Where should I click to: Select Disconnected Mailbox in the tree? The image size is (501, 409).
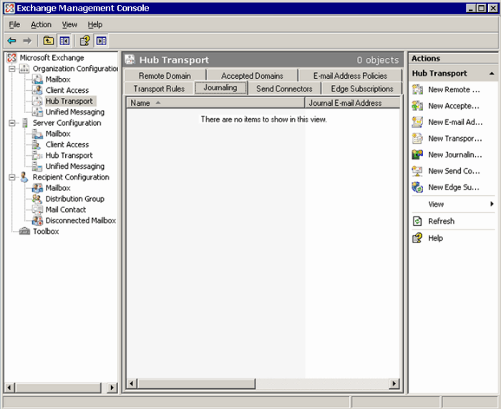coord(80,221)
